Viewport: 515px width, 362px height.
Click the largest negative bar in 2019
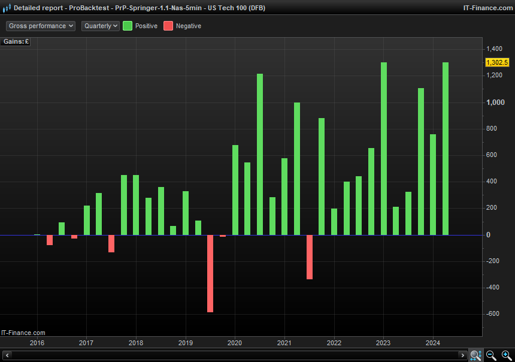click(210, 273)
